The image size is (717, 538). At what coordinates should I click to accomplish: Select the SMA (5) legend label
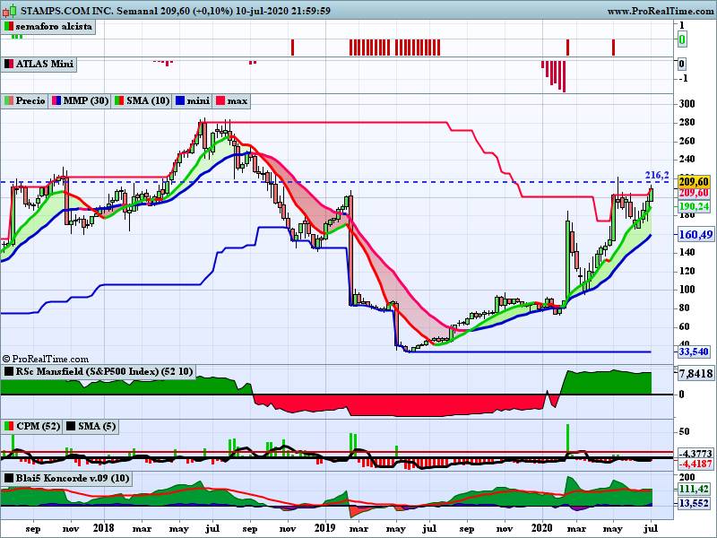[x=97, y=426]
